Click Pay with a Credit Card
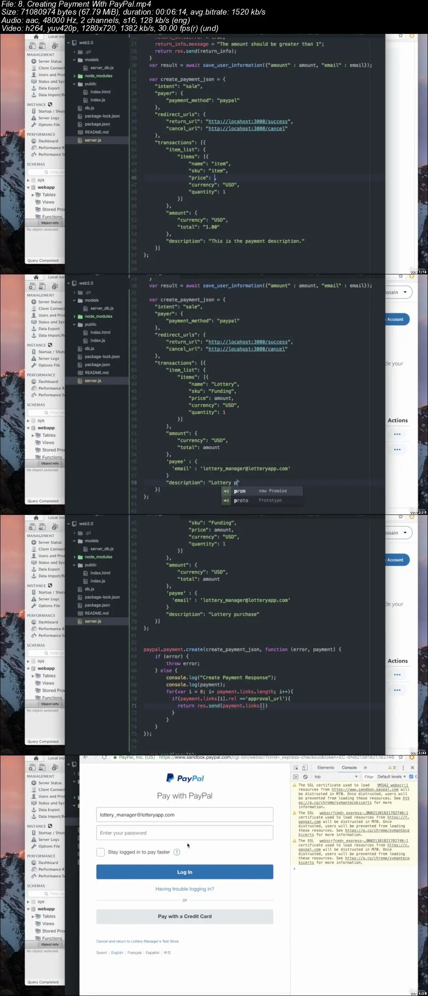Viewport: 428px width, 996px height. [x=185, y=917]
